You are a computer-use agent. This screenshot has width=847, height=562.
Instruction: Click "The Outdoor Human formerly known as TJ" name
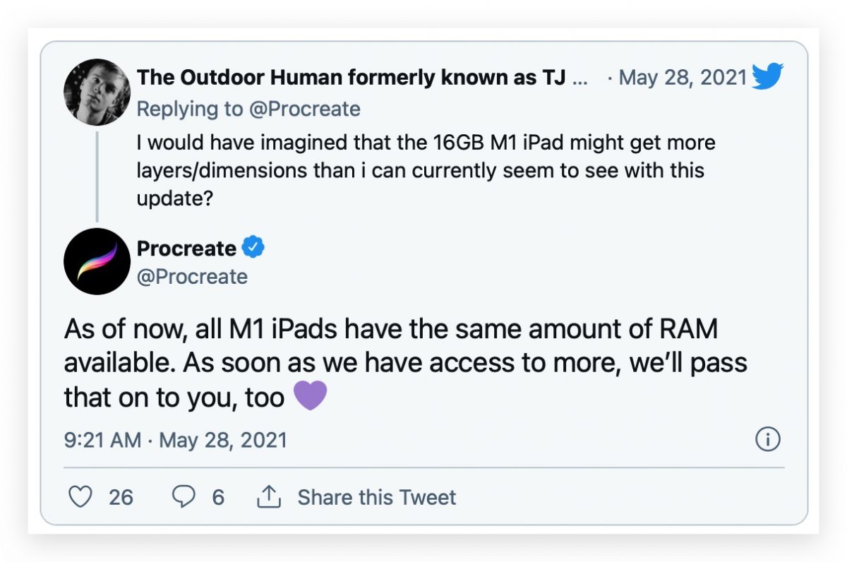click(x=351, y=77)
